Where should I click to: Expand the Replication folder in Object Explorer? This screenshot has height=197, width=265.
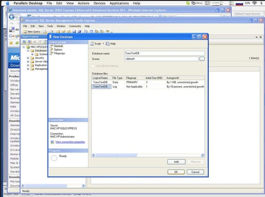coord(28,65)
